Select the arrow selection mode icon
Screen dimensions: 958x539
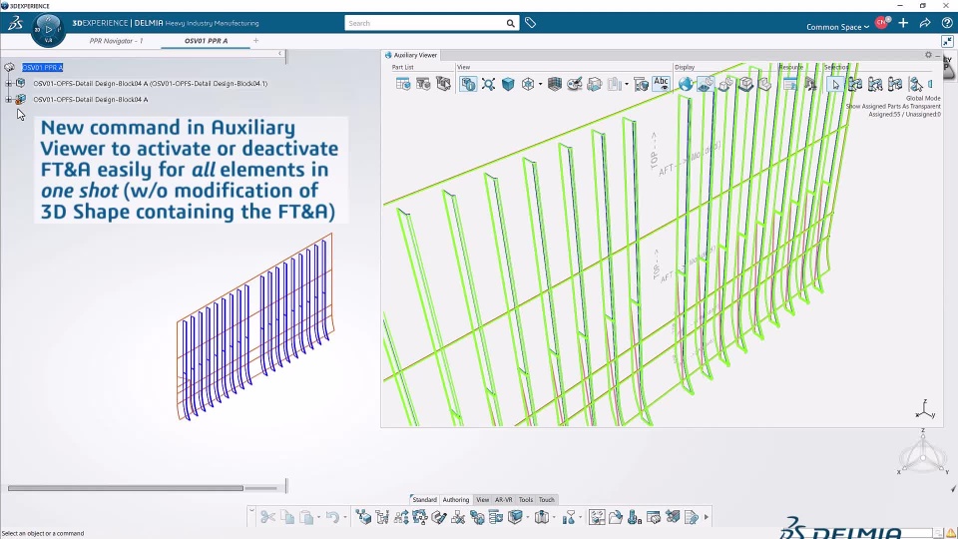[x=835, y=84]
